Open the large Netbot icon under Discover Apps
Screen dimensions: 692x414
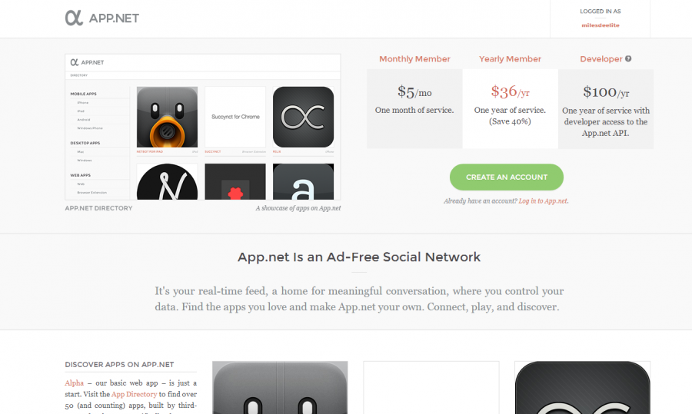[280, 388]
